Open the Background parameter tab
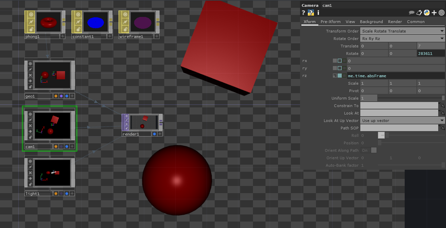Viewport: 446px width, 228px height. [x=371, y=22]
